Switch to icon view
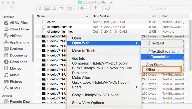This screenshot has width=192, height=109. (x=40, y=8)
